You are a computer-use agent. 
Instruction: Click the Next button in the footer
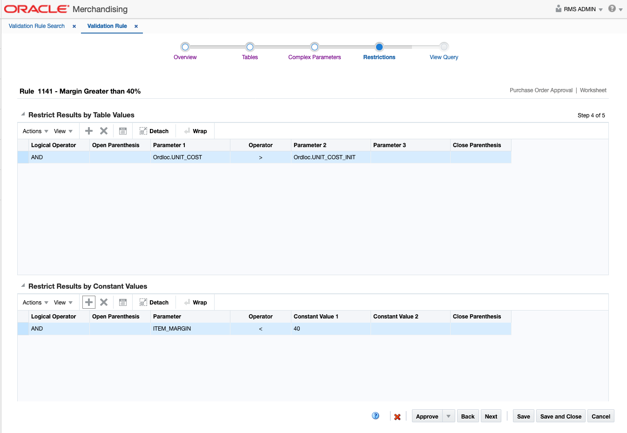[x=491, y=416]
